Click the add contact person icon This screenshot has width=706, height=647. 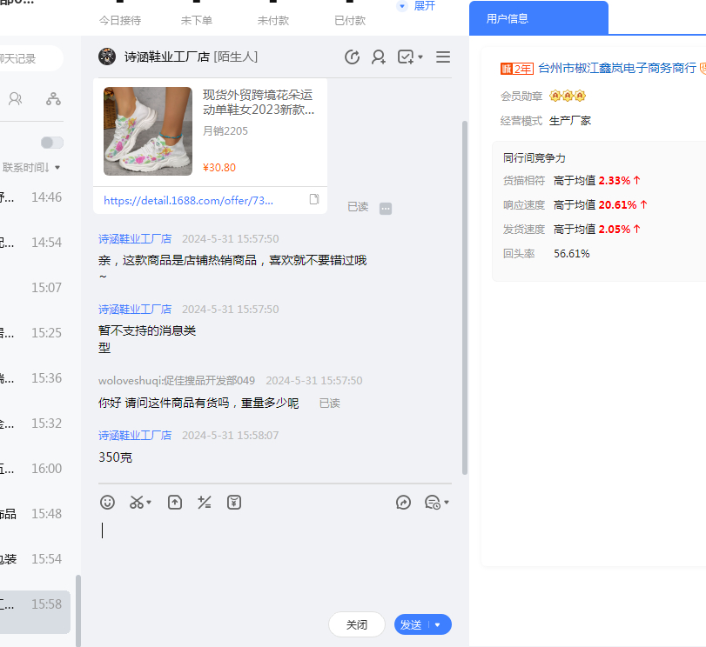379,57
